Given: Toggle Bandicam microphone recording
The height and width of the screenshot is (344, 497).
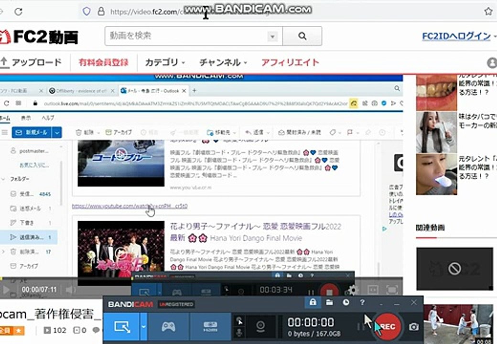Looking at the screenshot, I should tap(239, 333).
